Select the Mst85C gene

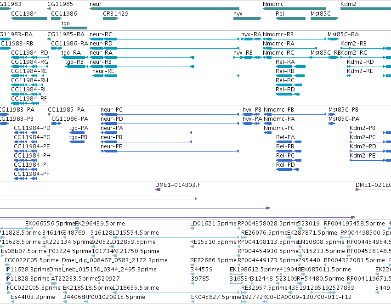pos(325,18)
